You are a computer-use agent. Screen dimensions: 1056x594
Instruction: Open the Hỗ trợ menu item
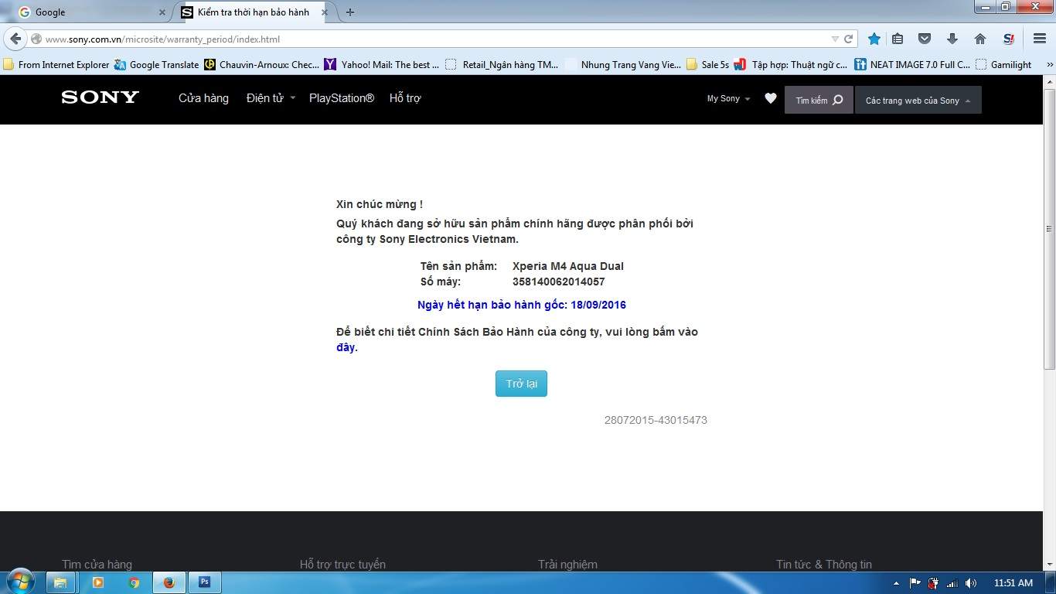pyautogui.click(x=405, y=98)
